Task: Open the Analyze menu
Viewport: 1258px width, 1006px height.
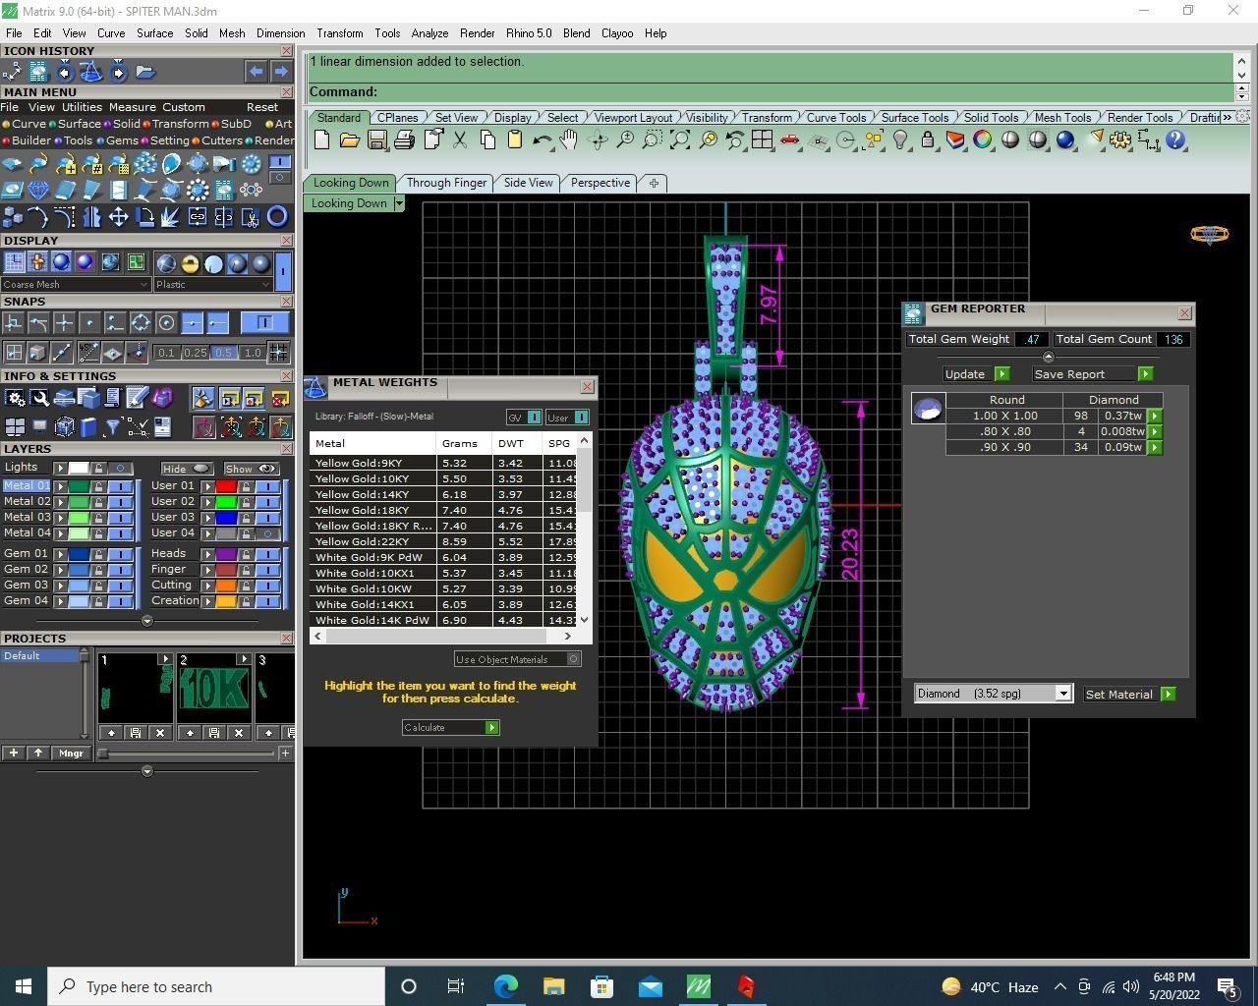Action: 429,33
